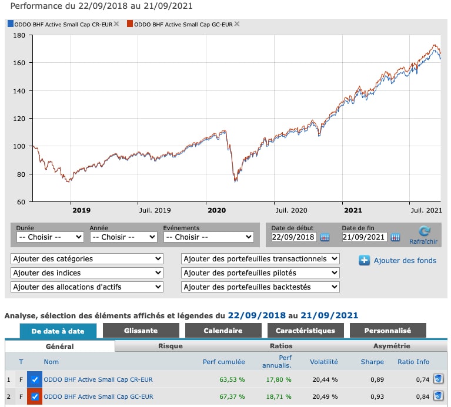
Task: Click the 2021 x-axis label on chart
Action: click(353, 210)
